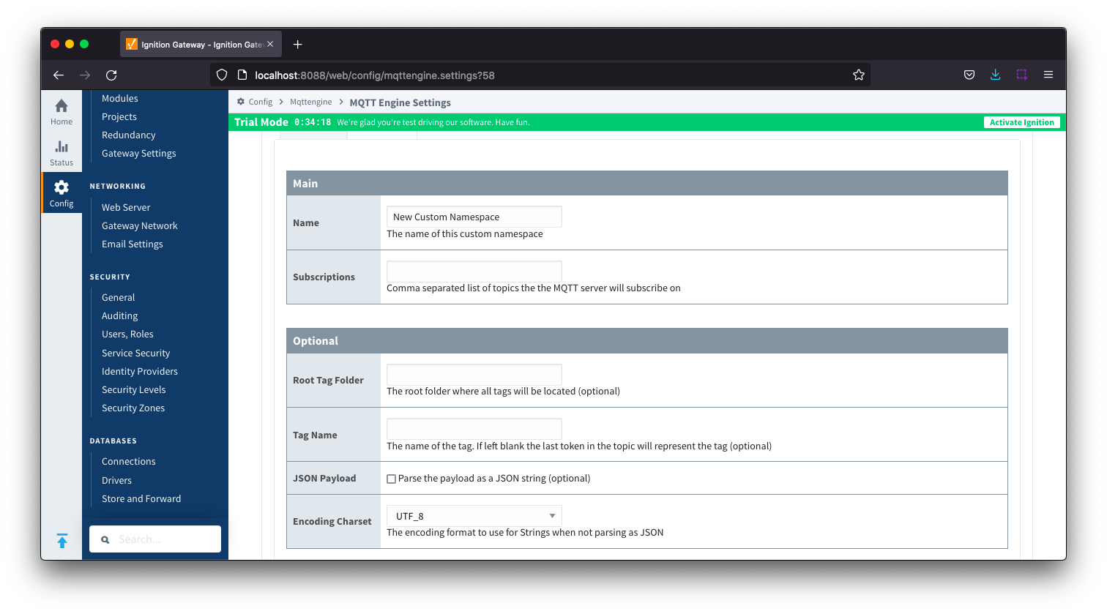Open Service Security page

(136, 353)
